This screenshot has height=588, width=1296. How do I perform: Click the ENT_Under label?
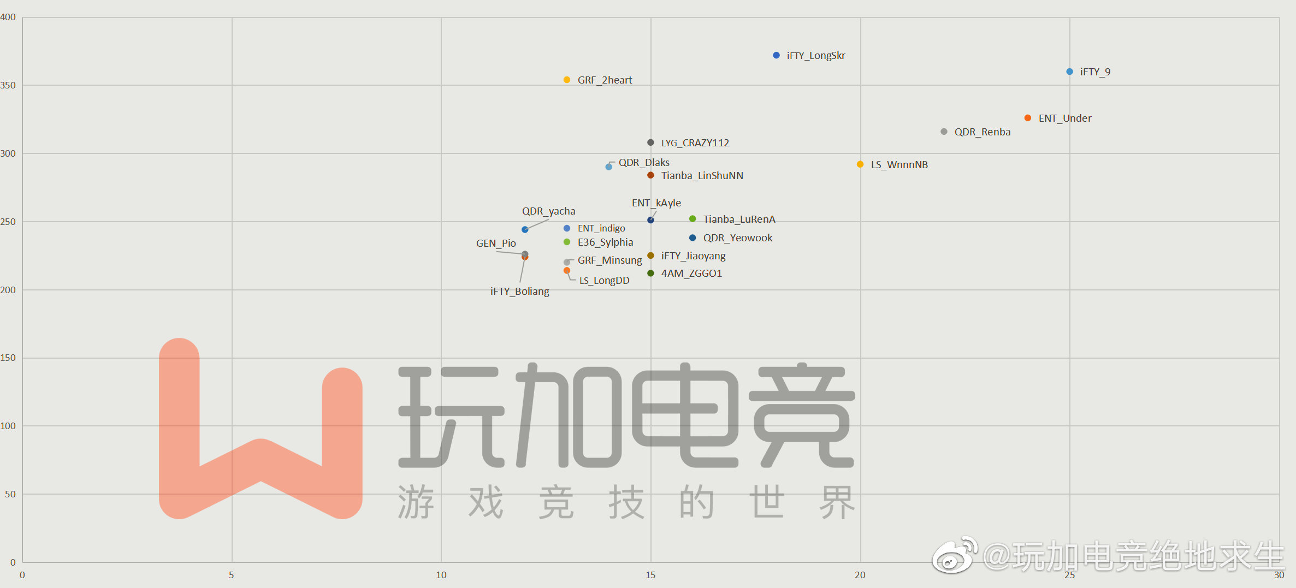tap(1065, 118)
